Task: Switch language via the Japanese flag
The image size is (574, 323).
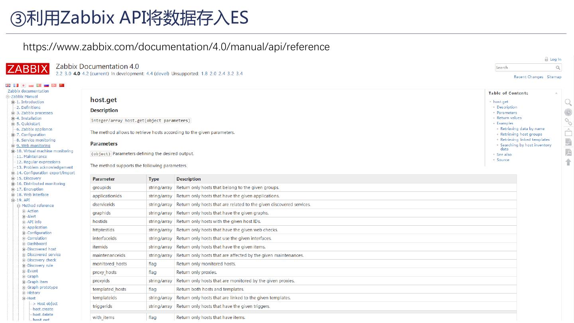Action: pos(23,85)
